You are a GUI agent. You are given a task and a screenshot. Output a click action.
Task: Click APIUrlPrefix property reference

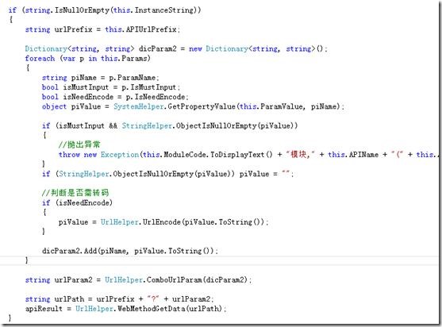[x=151, y=29]
